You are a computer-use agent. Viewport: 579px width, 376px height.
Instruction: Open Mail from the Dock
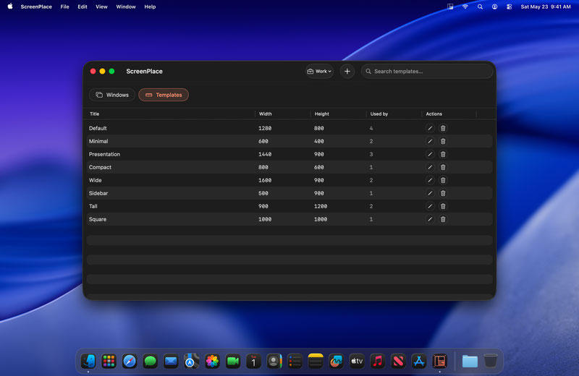click(x=171, y=361)
